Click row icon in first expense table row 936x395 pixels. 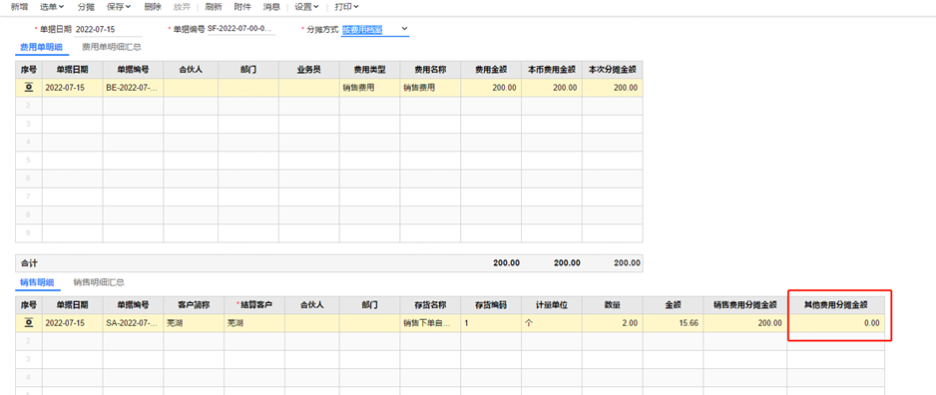point(29,88)
